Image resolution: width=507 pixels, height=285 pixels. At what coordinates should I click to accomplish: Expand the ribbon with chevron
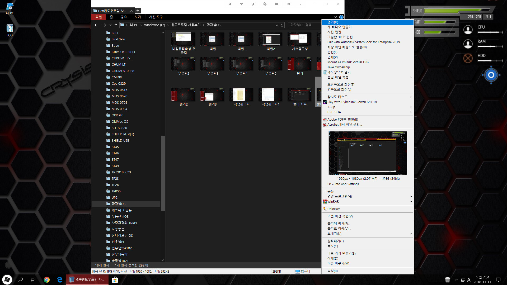click(x=335, y=17)
